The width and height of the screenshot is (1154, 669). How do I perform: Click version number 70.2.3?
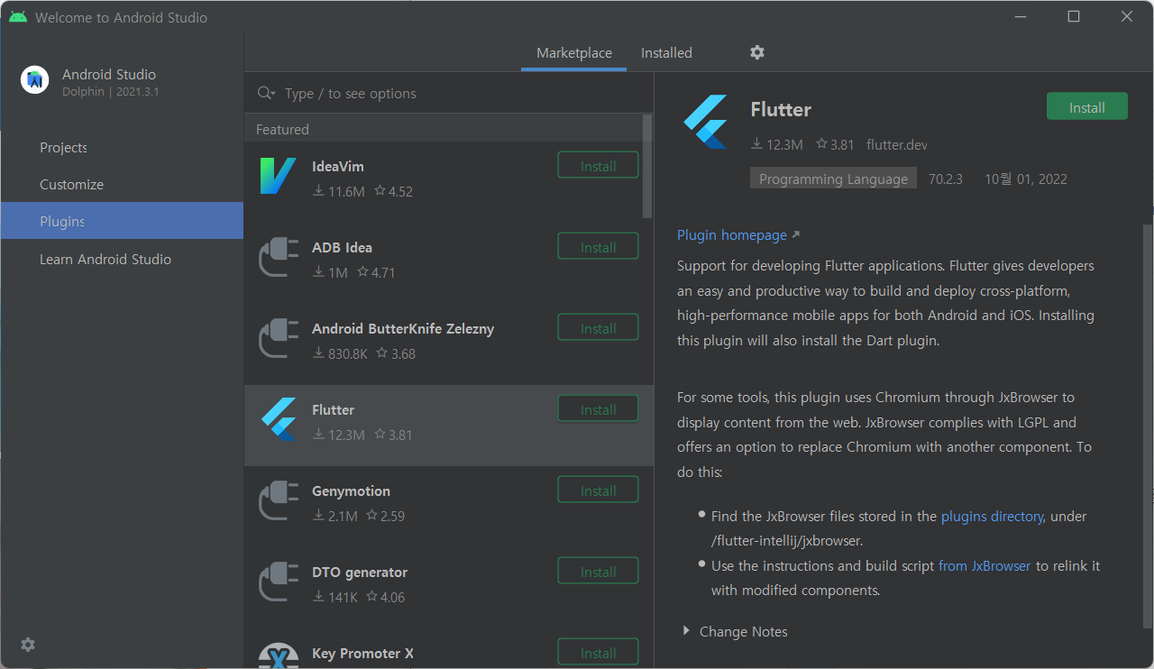point(946,179)
